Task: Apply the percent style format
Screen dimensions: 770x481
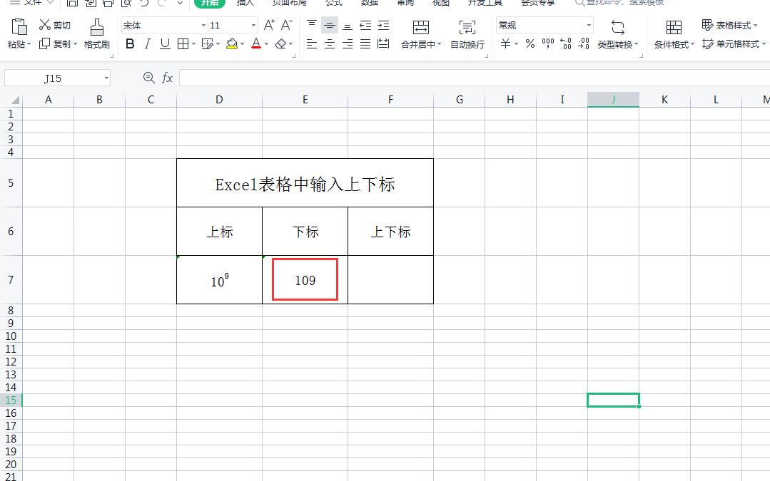Action: pos(530,44)
